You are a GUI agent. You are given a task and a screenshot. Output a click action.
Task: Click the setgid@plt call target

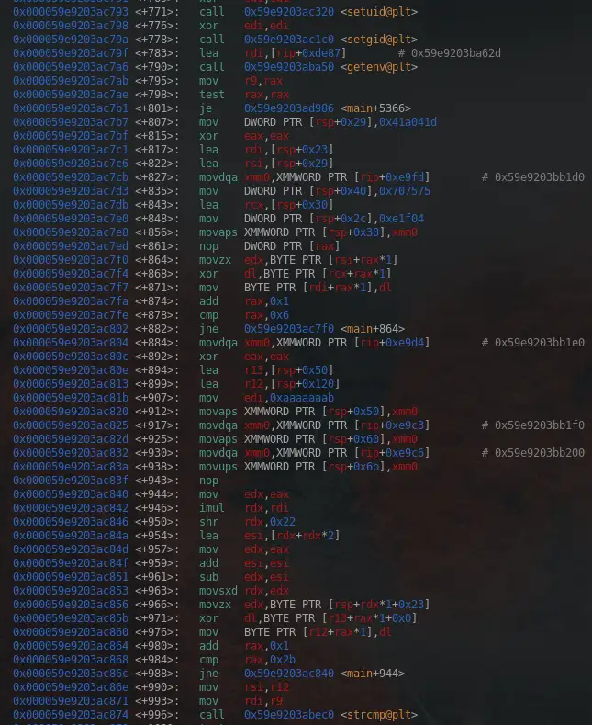click(x=376, y=40)
